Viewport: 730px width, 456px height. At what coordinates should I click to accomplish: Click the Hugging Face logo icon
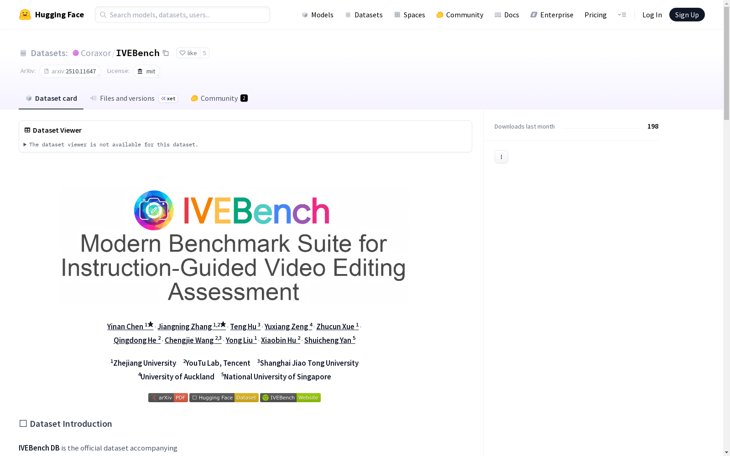tap(25, 15)
